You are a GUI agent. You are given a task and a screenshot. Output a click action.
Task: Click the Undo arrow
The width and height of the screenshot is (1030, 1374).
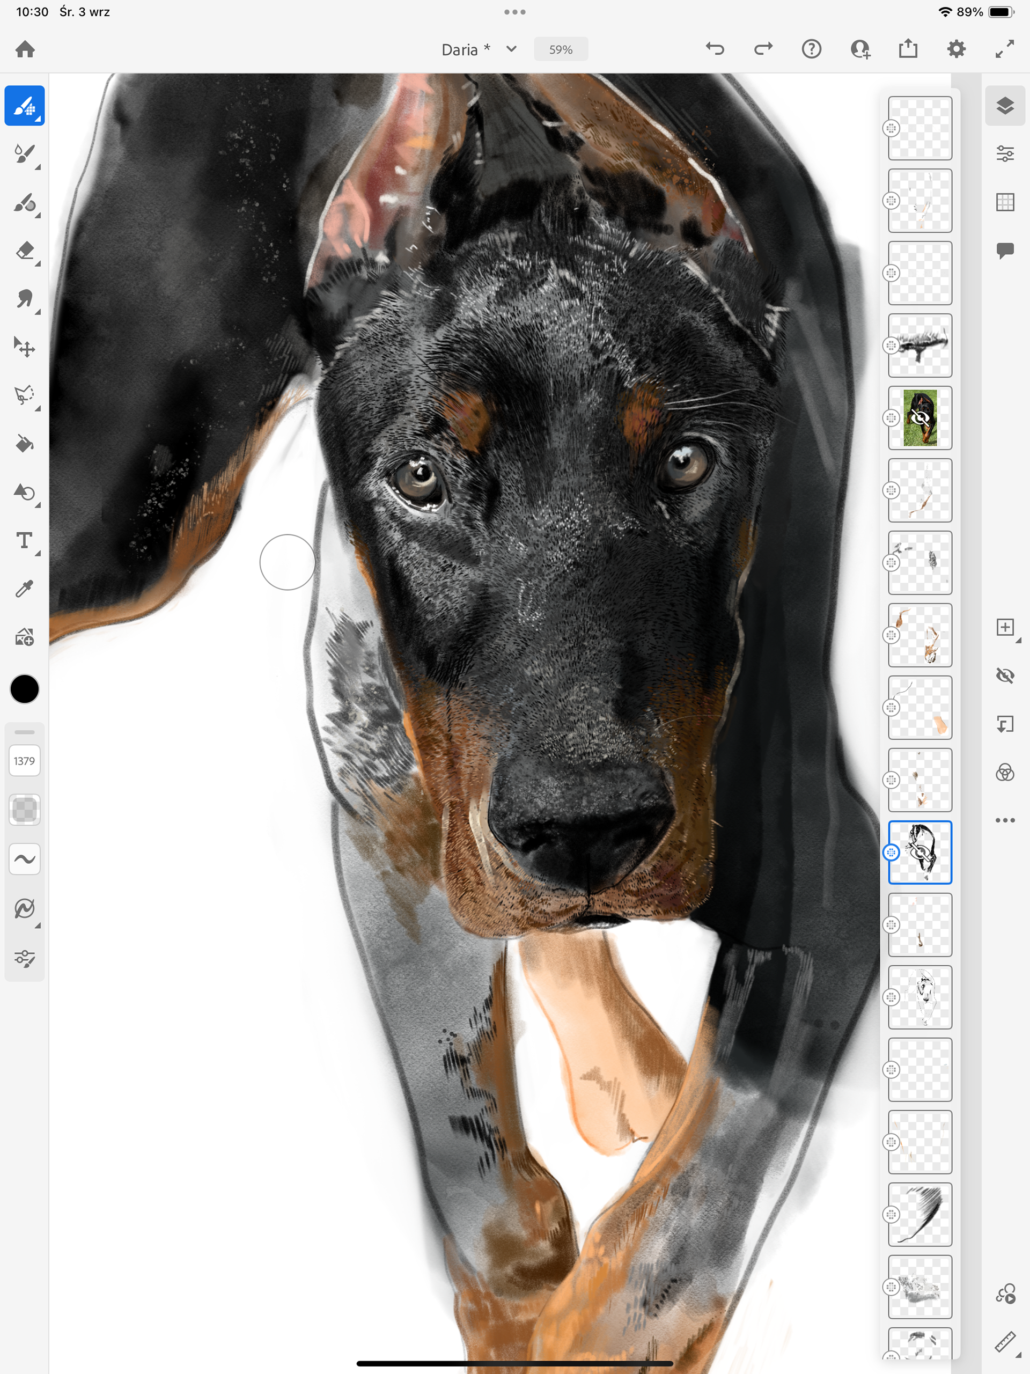point(715,49)
